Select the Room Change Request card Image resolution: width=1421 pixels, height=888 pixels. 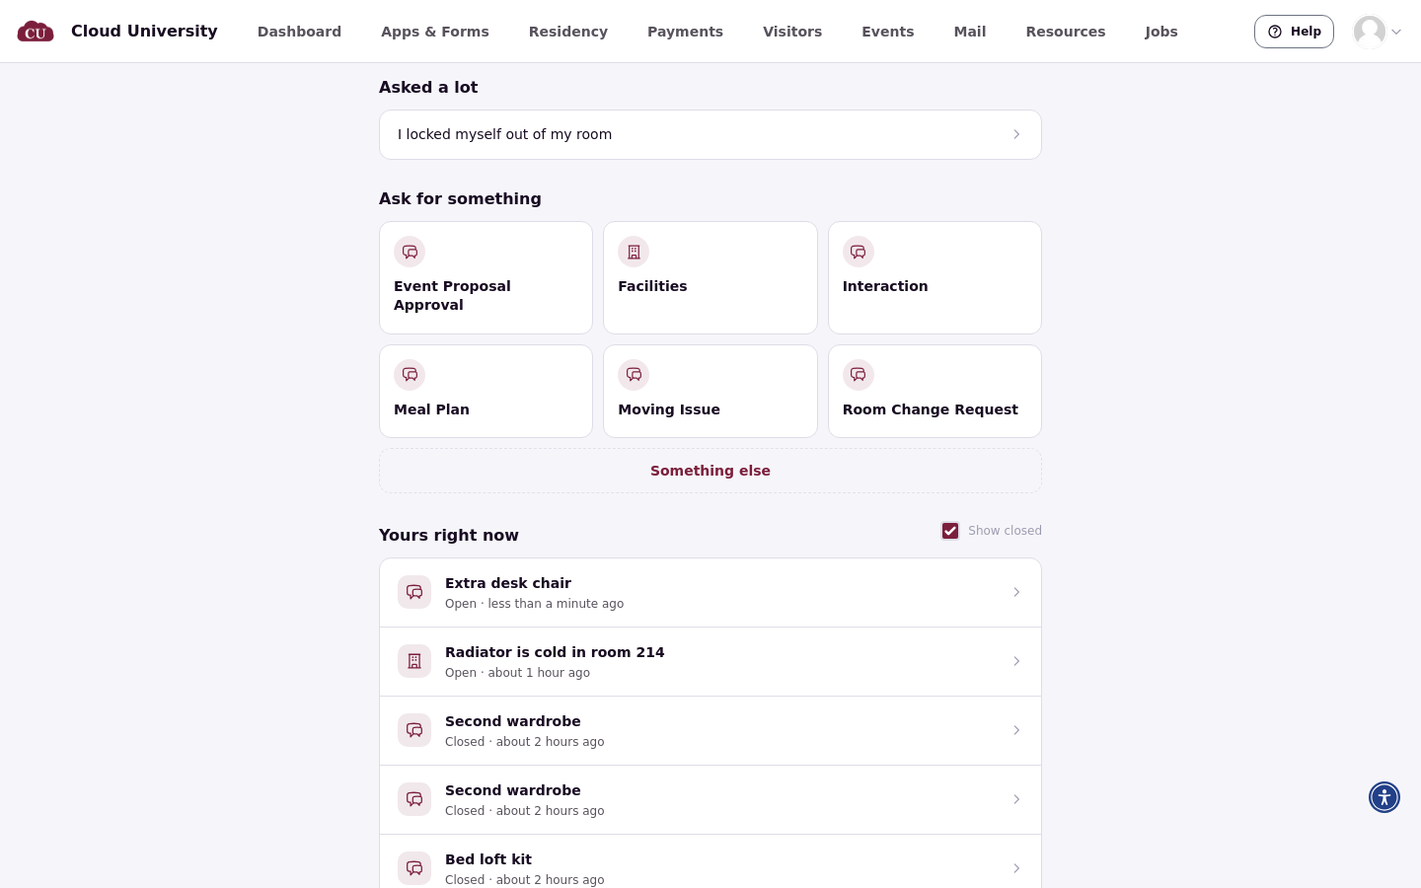(935, 391)
